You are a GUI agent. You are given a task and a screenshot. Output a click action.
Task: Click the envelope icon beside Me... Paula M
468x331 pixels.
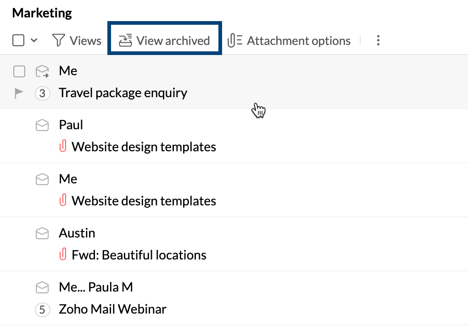coord(42,287)
